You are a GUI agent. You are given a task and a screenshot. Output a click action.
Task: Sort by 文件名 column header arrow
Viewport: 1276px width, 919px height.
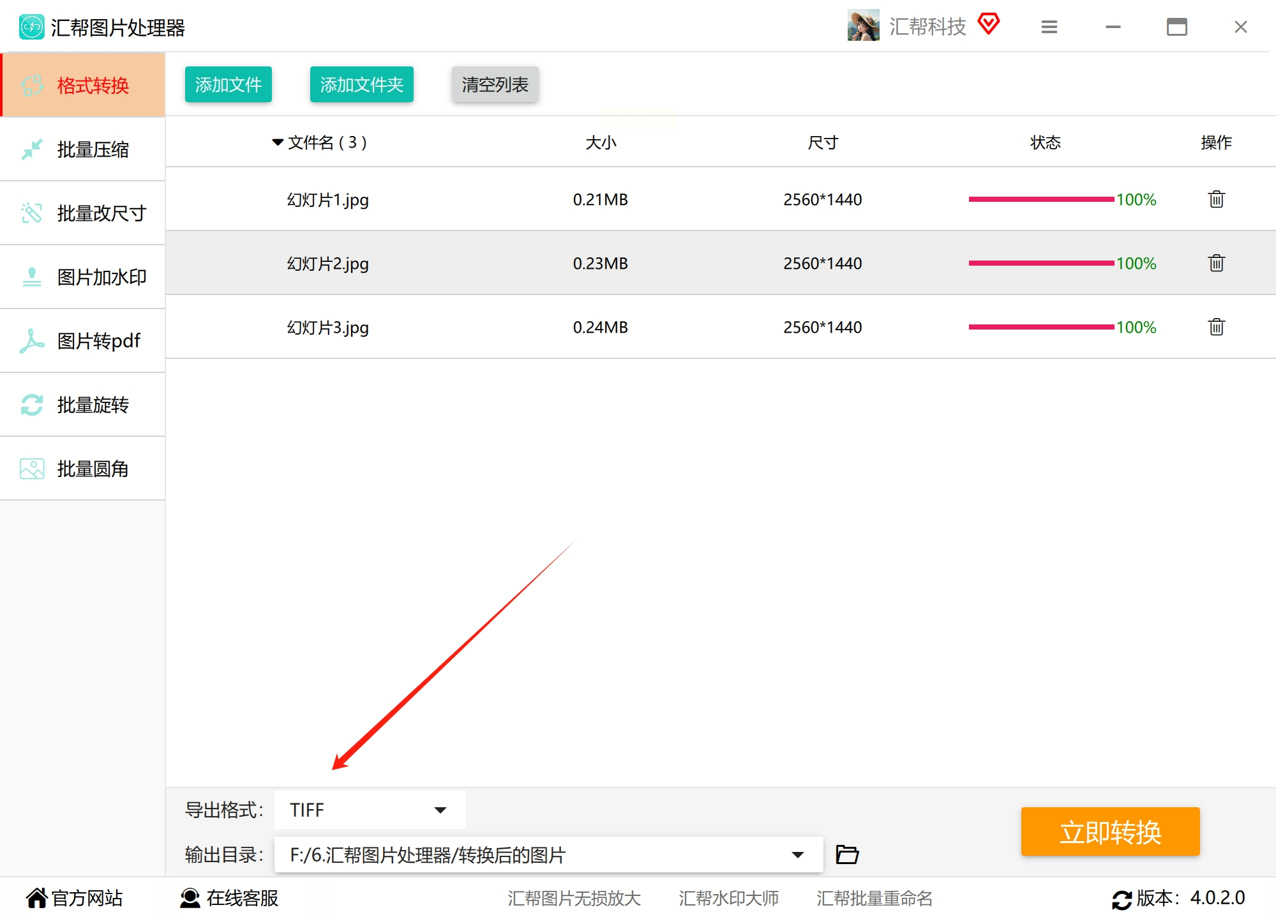point(278,142)
